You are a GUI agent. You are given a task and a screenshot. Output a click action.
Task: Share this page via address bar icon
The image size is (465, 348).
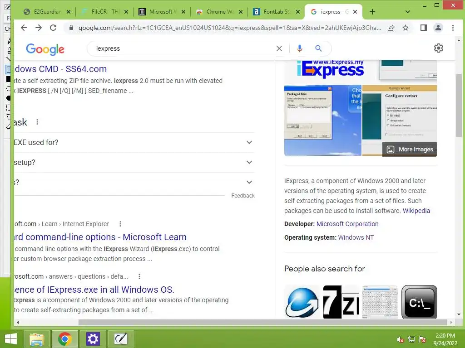(391, 28)
